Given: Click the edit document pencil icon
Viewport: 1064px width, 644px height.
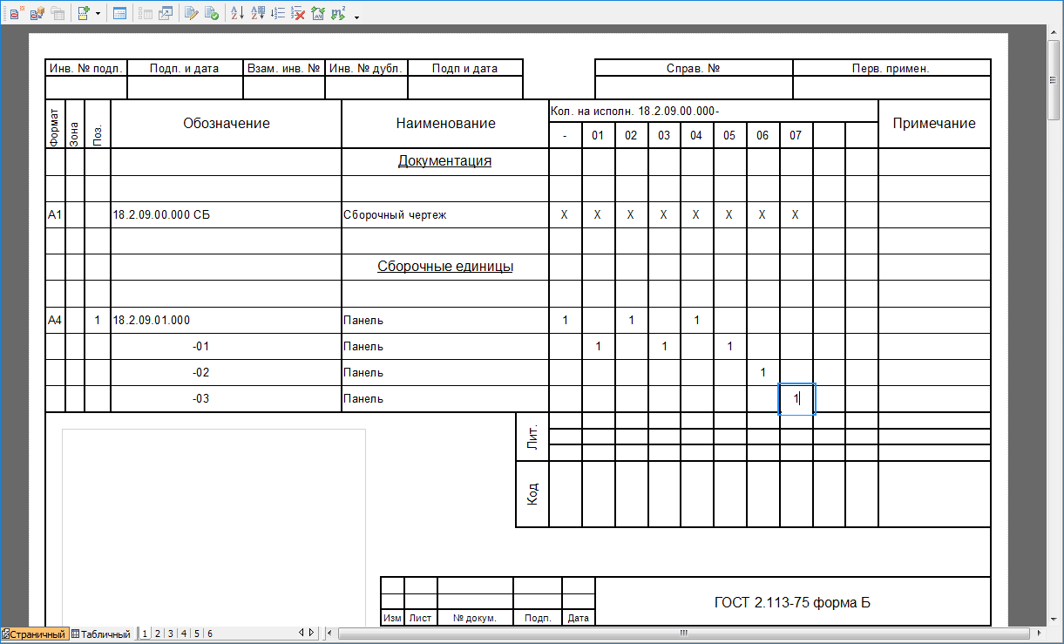Looking at the screenshot, I should [191, 13].
